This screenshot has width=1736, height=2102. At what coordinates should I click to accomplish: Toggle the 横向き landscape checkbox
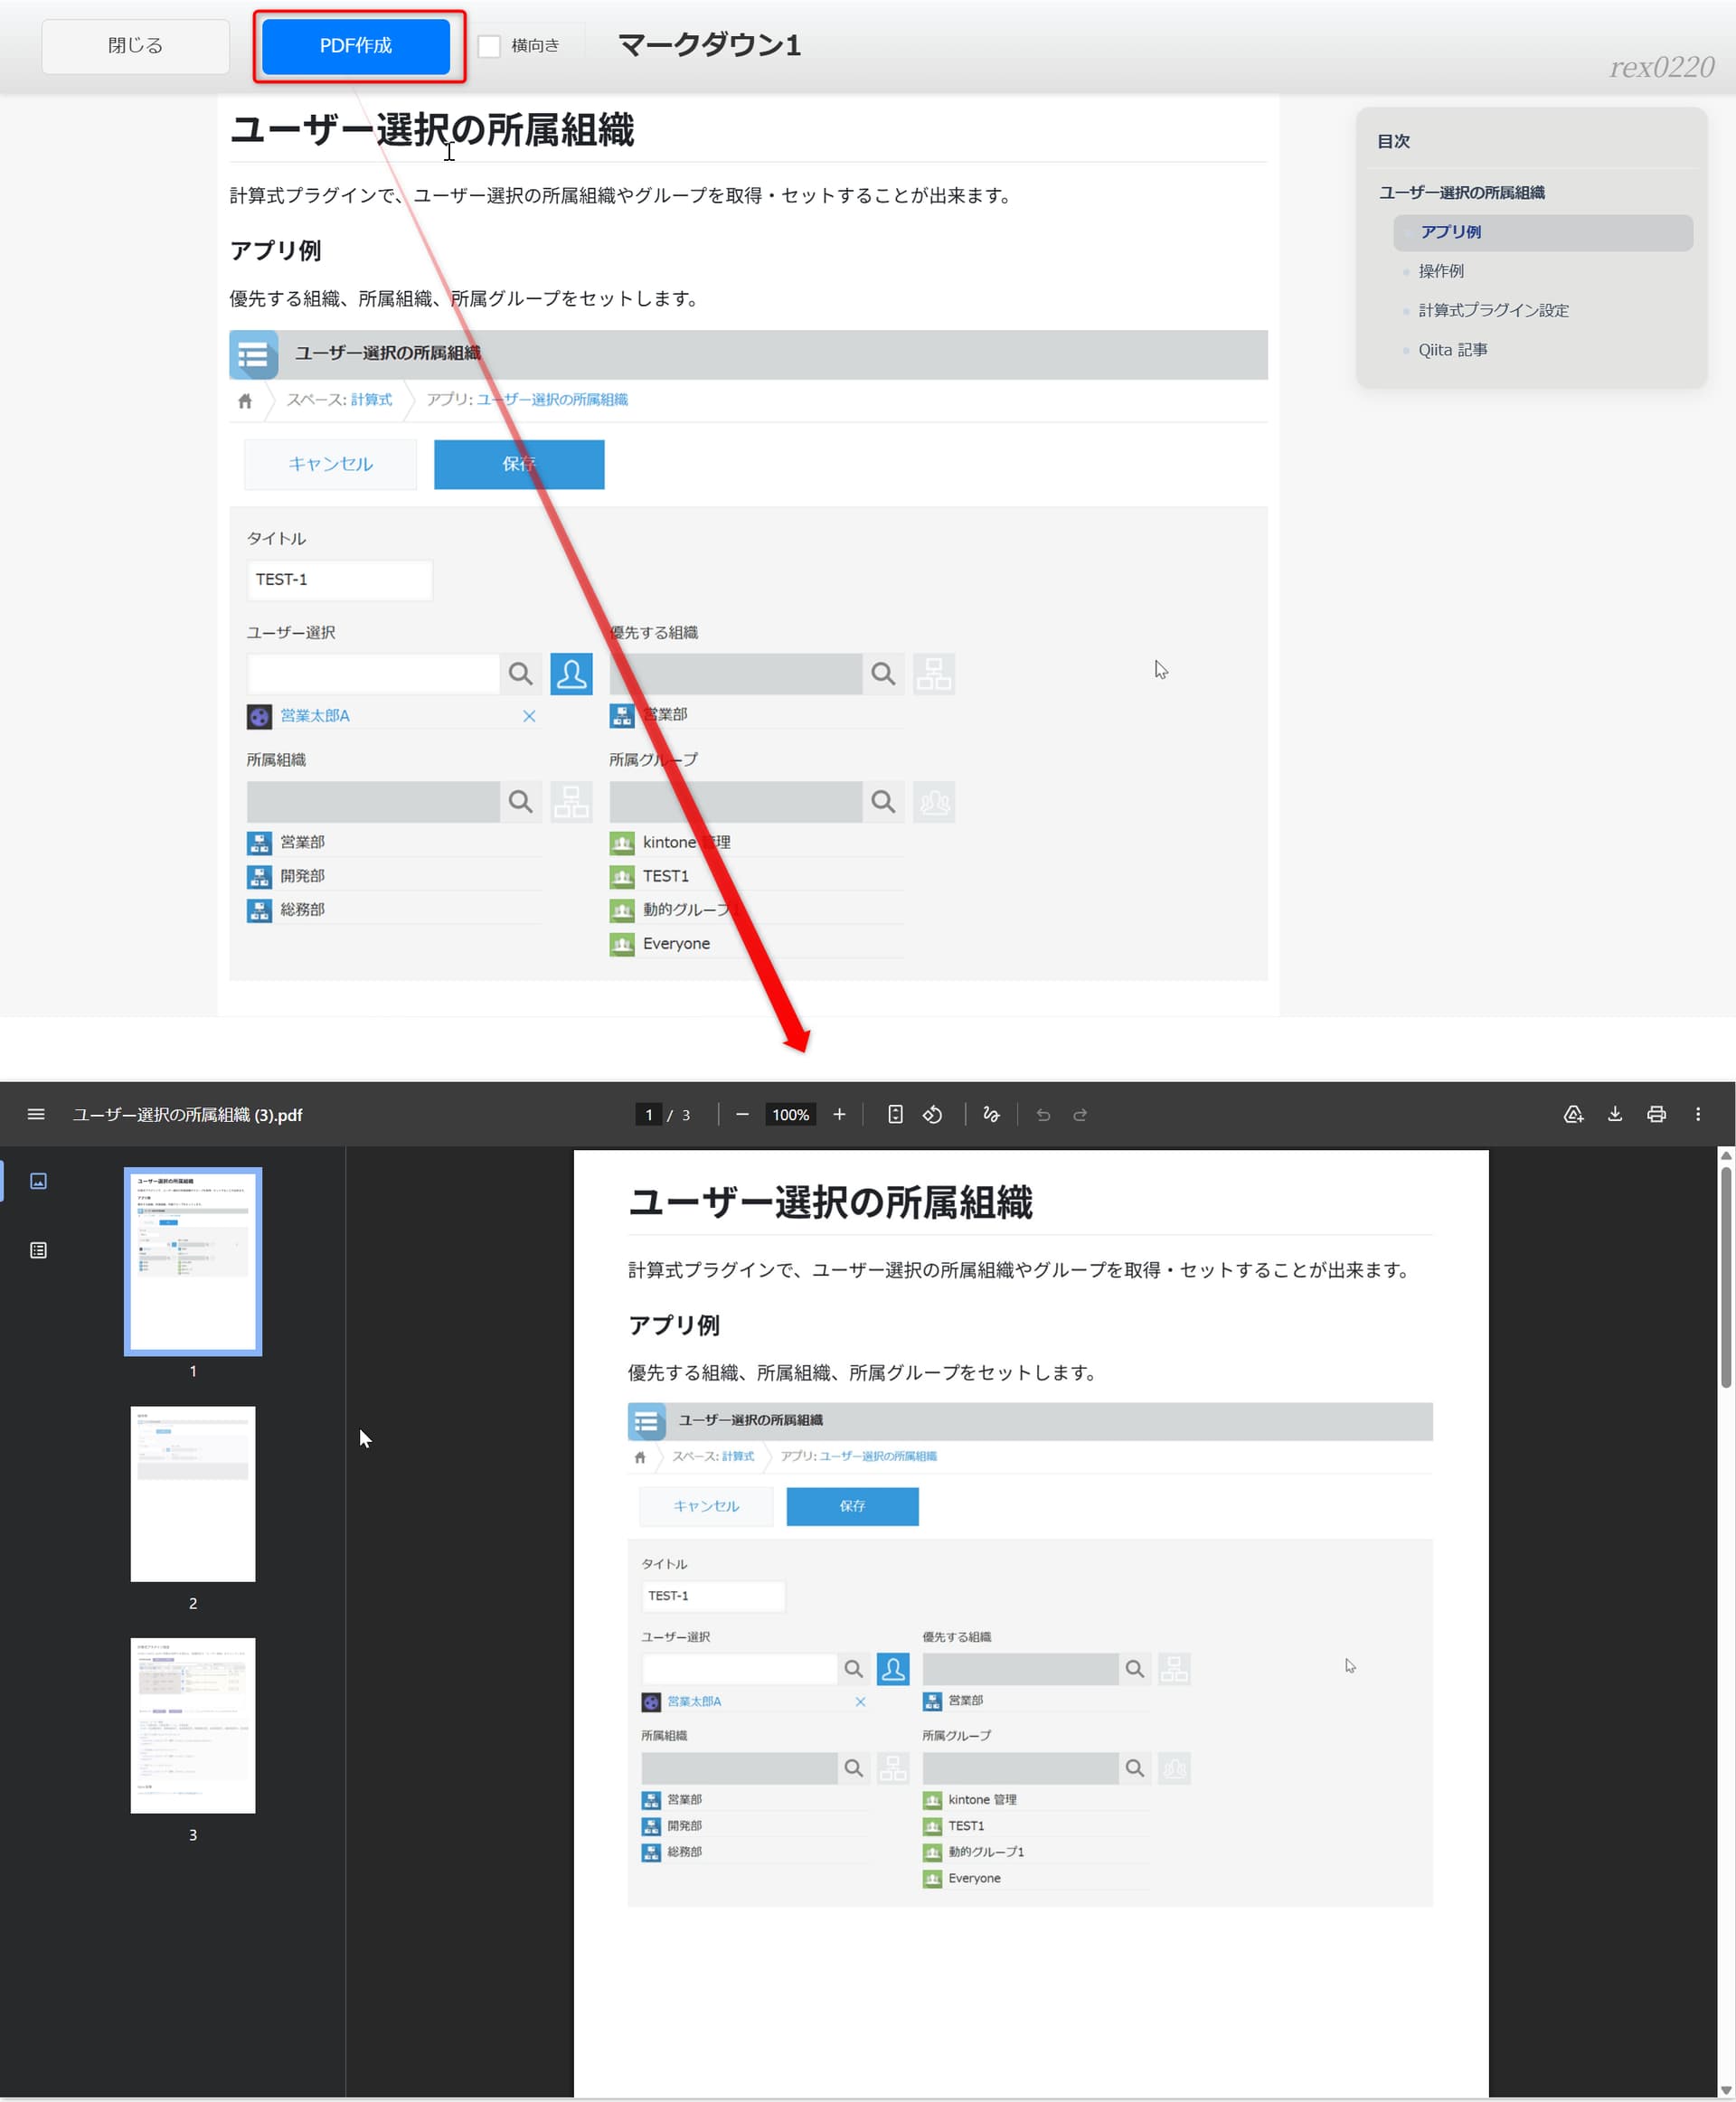[489, 46]
